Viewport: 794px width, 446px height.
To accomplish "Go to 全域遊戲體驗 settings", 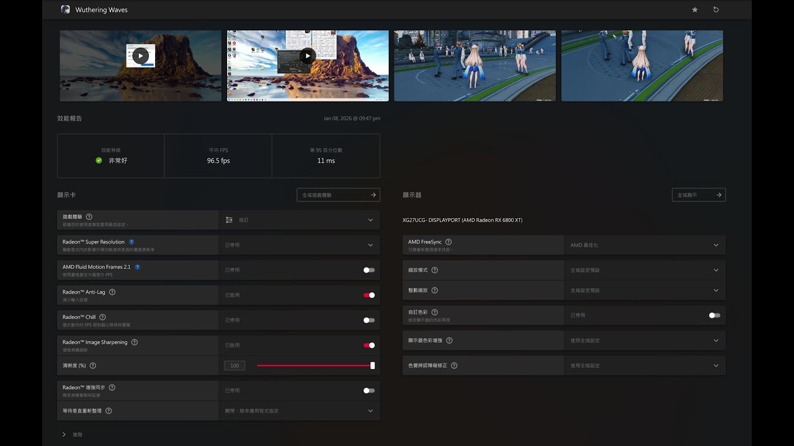I will [x=338, y=195].
